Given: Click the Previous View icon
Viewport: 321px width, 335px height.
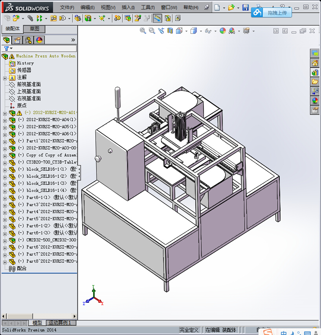Looking at the screenshot, I should tap(161, 31).
